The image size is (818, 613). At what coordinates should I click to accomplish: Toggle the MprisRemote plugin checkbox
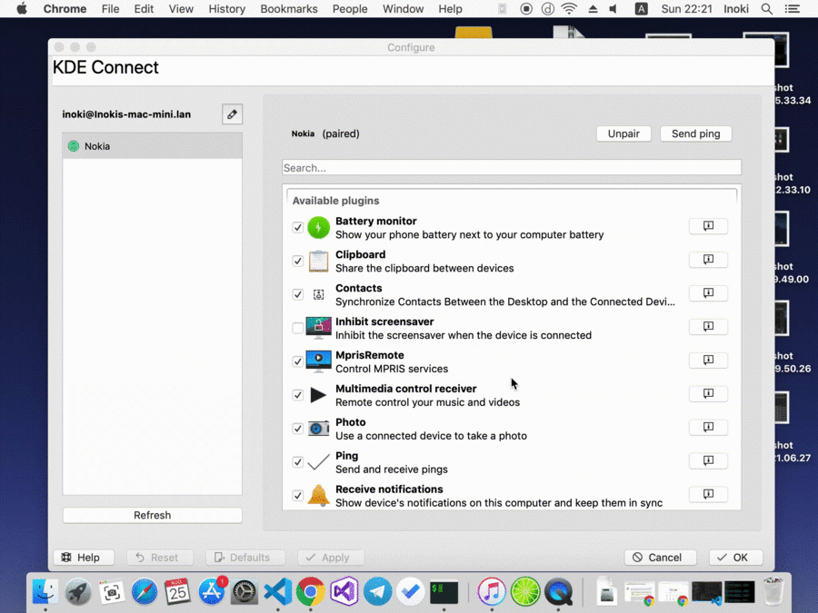297,361
